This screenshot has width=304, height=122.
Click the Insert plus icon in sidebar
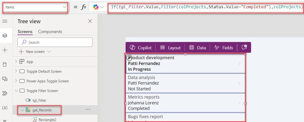pos(5,50)
